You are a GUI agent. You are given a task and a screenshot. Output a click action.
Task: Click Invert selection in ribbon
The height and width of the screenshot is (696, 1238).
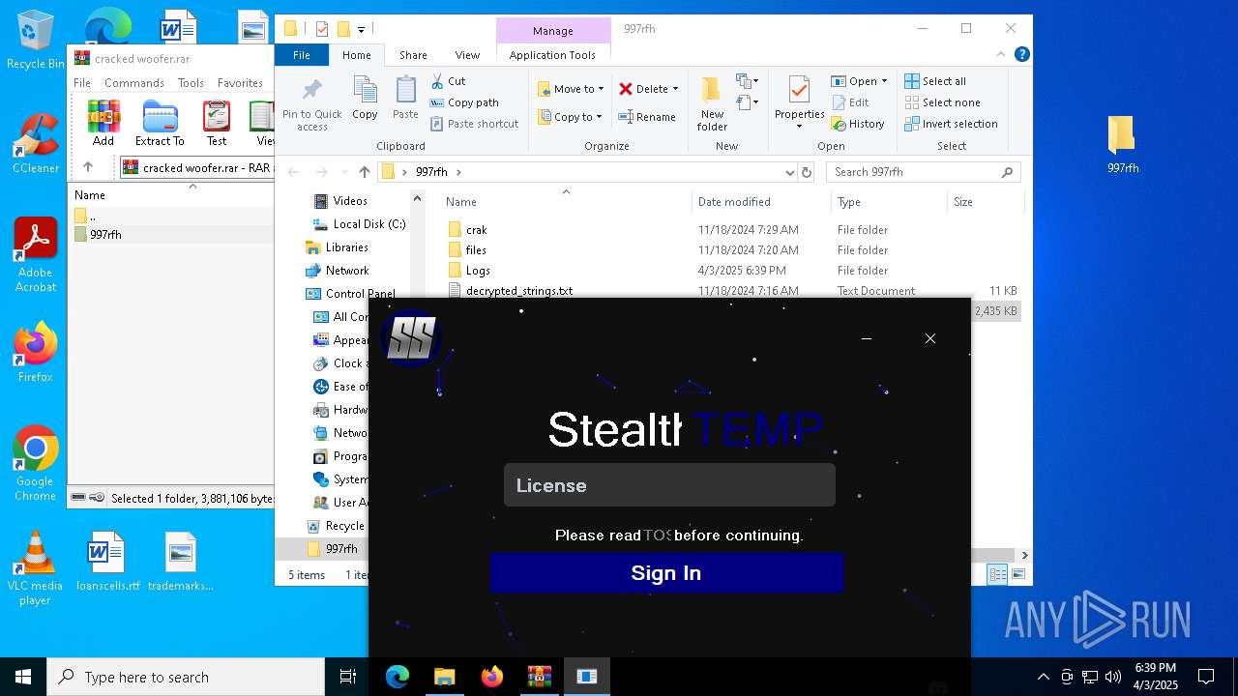click(x=951, y=124)
